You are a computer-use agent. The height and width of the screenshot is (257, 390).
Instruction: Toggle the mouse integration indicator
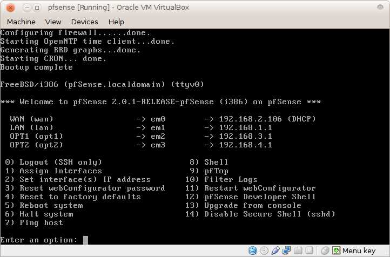(325, 251)
